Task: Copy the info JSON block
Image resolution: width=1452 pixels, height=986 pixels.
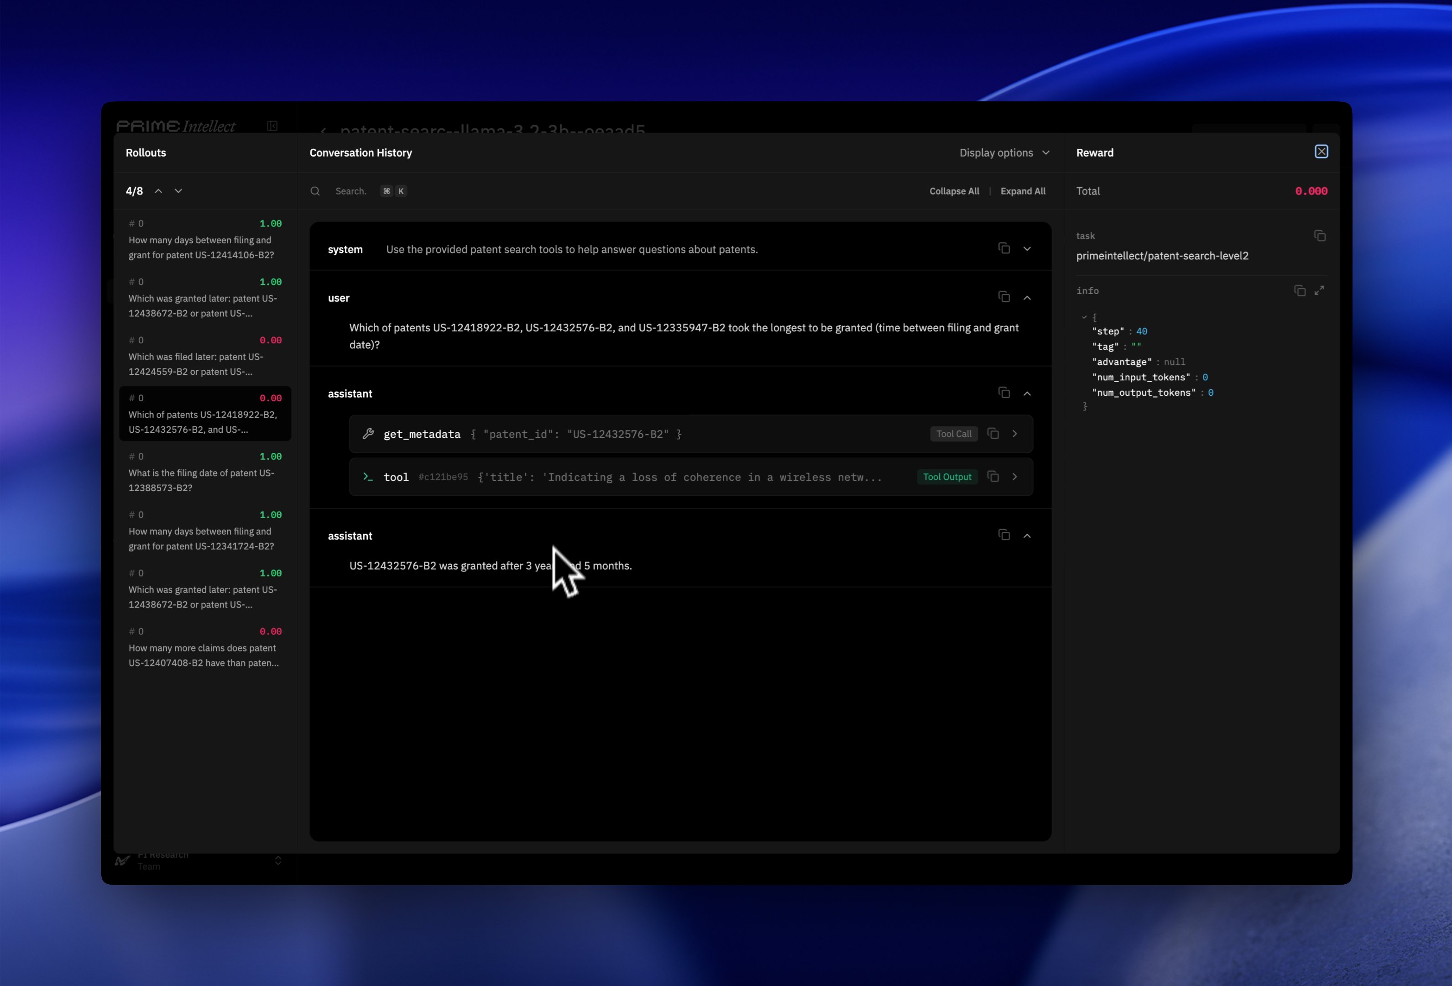Action: click(x=1300, y=291)
